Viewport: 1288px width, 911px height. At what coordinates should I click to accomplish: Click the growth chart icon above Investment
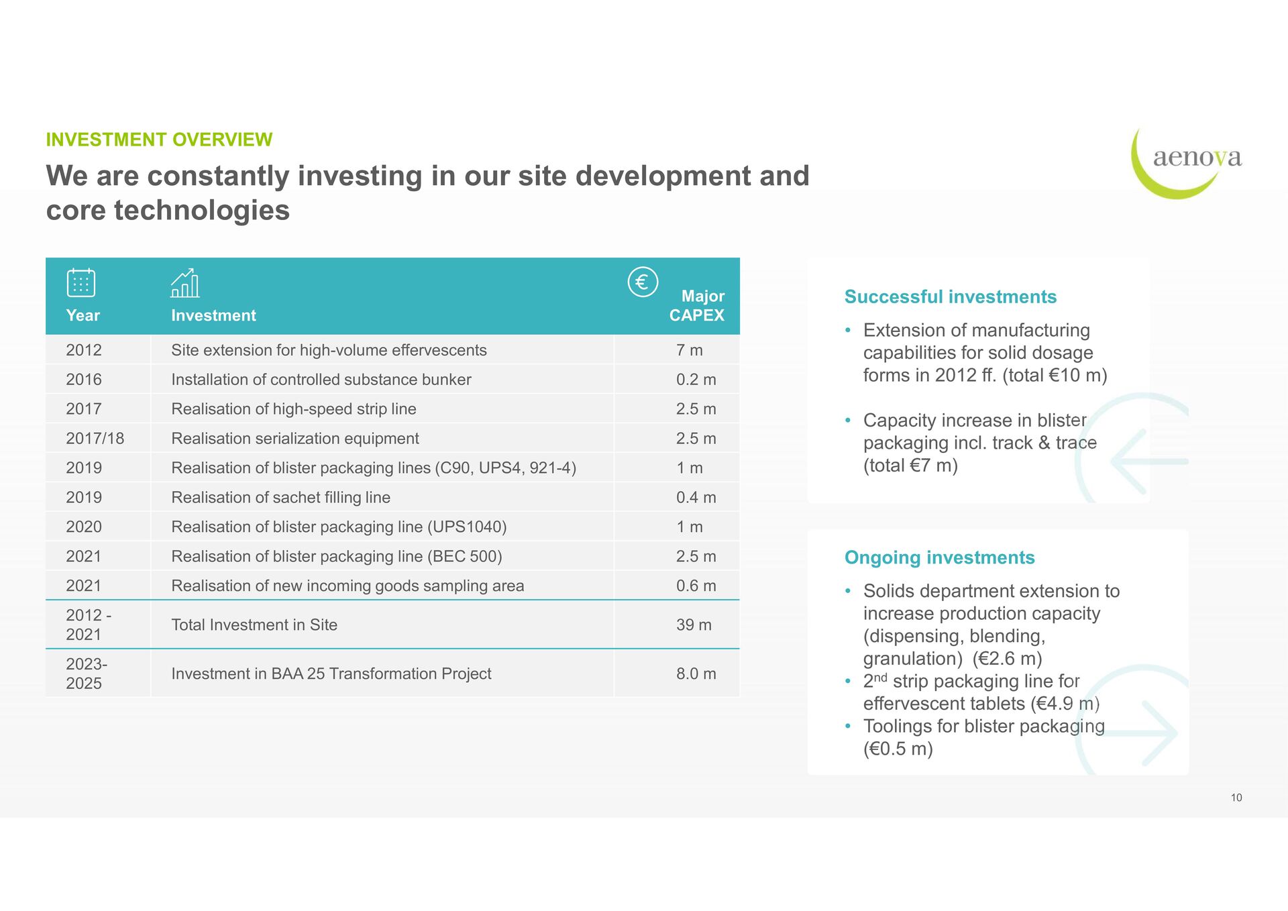point(185,282)
